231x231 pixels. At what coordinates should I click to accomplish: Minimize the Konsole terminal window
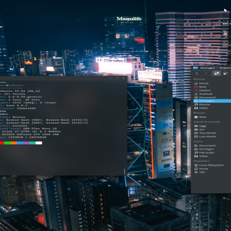pyautogui.click(x=111, y=78)
